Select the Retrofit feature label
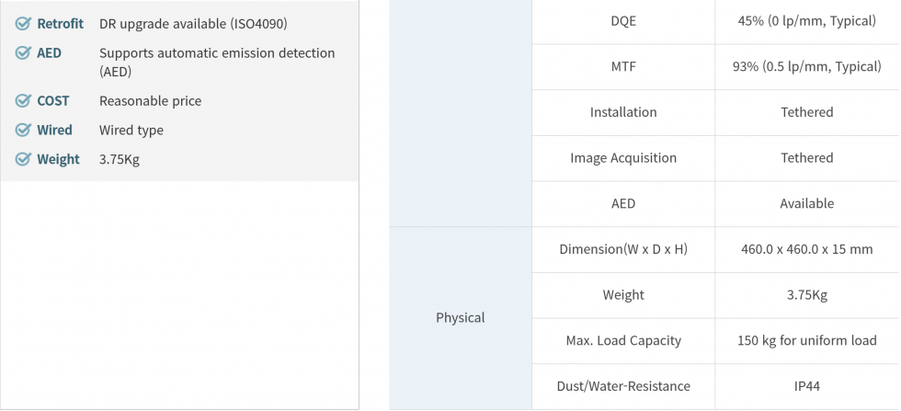Screen dimensions: 901x411 coord(60,24)
